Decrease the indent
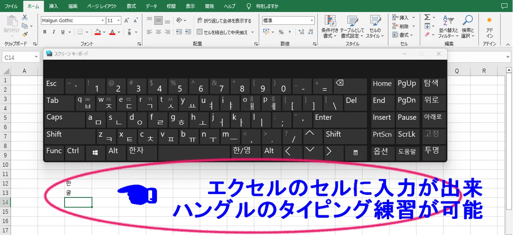513x244 pixels. click(179, 32)
